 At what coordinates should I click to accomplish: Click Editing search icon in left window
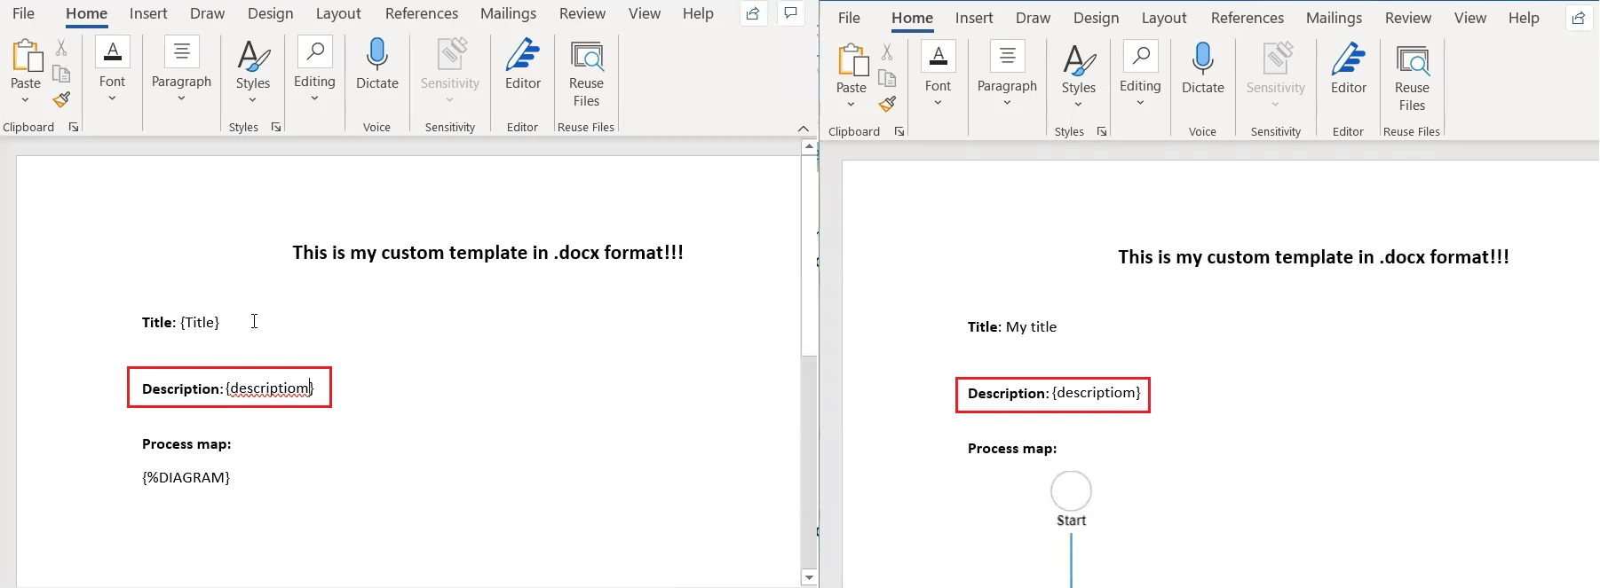click(314, 52)
